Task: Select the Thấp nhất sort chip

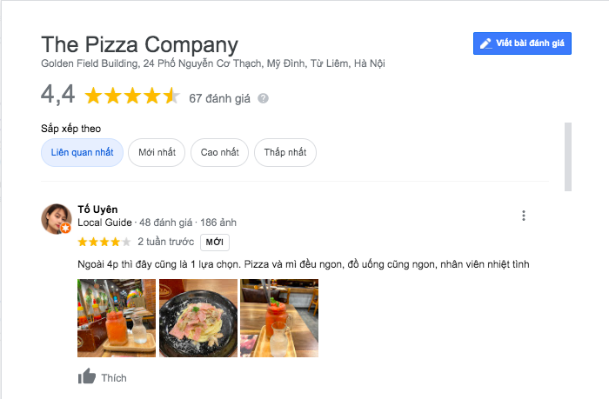Action: (285, 152)
